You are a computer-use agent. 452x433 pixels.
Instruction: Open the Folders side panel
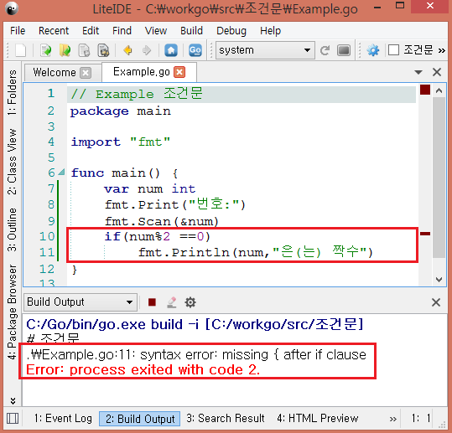(x=13, y=92)
